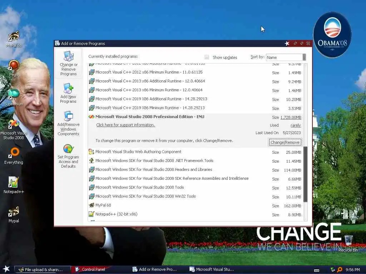
Task: Click the program list vertical scrollbar thumb
Action: [x=305, y=174]
